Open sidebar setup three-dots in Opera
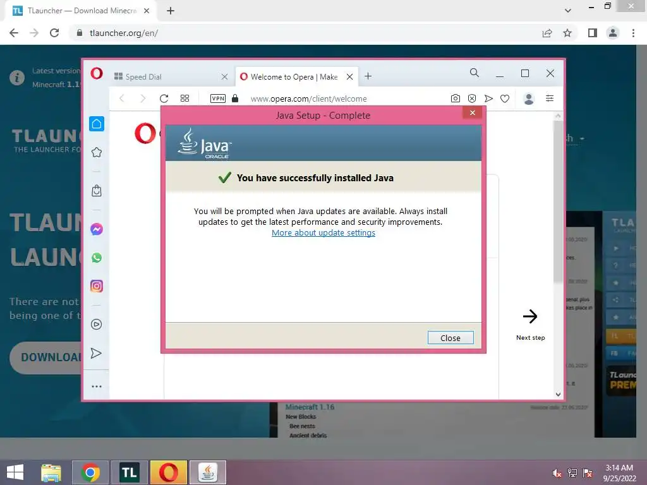Viewport: 647px width, 485px height. [x=97, y=386]
